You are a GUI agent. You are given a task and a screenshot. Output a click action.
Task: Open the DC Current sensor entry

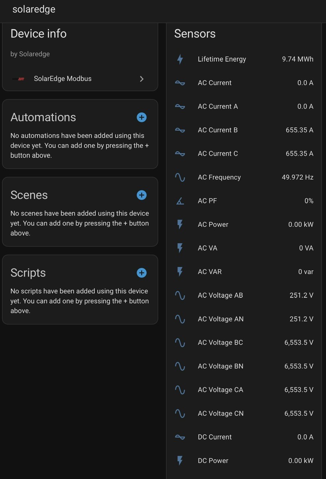(x=244, y=437)
